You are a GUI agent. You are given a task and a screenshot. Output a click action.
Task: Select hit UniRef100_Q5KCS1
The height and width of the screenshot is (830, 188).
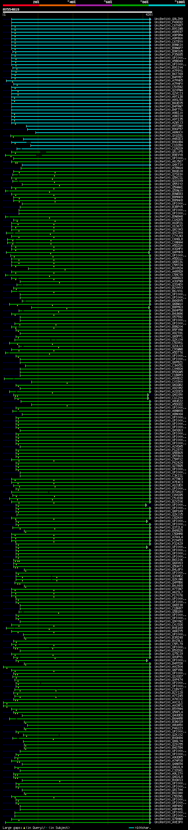169,178
